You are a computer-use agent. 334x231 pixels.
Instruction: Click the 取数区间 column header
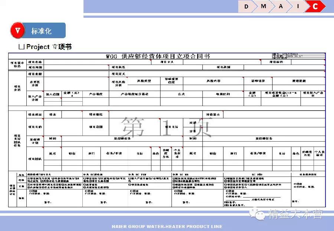pos(223,94)
